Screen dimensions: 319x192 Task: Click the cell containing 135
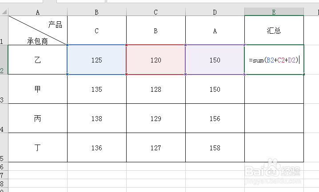click(96, 89)
